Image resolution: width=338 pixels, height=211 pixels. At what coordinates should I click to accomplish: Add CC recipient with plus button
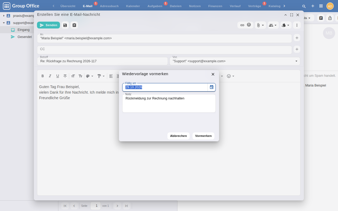click(x=297, y=49)
